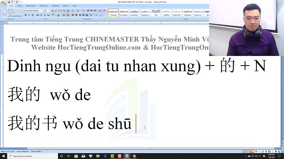Apply the Heading 1 style
Viewport: 284px width, 159px height.
coord(134,13)
